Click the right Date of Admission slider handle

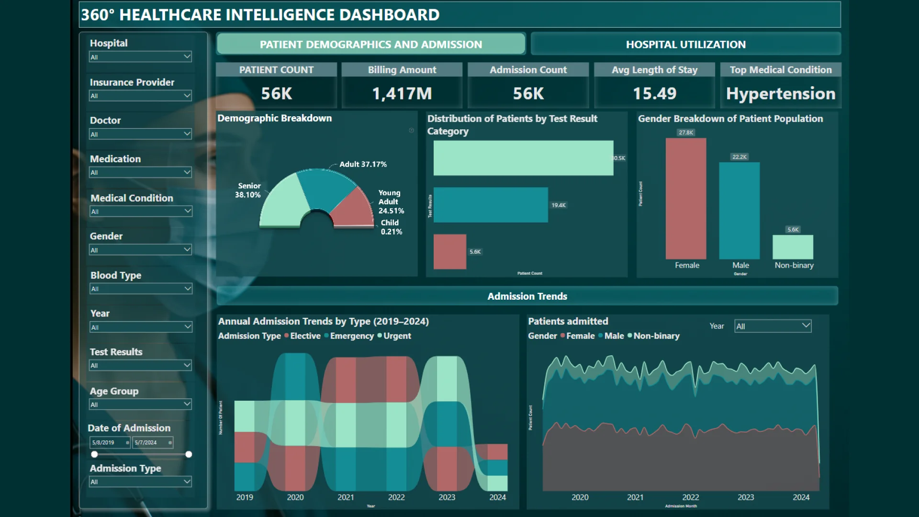click(x=189, y=454)
